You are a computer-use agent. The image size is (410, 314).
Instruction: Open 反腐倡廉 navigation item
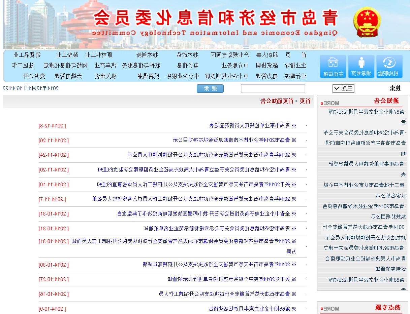pos(148,76)
